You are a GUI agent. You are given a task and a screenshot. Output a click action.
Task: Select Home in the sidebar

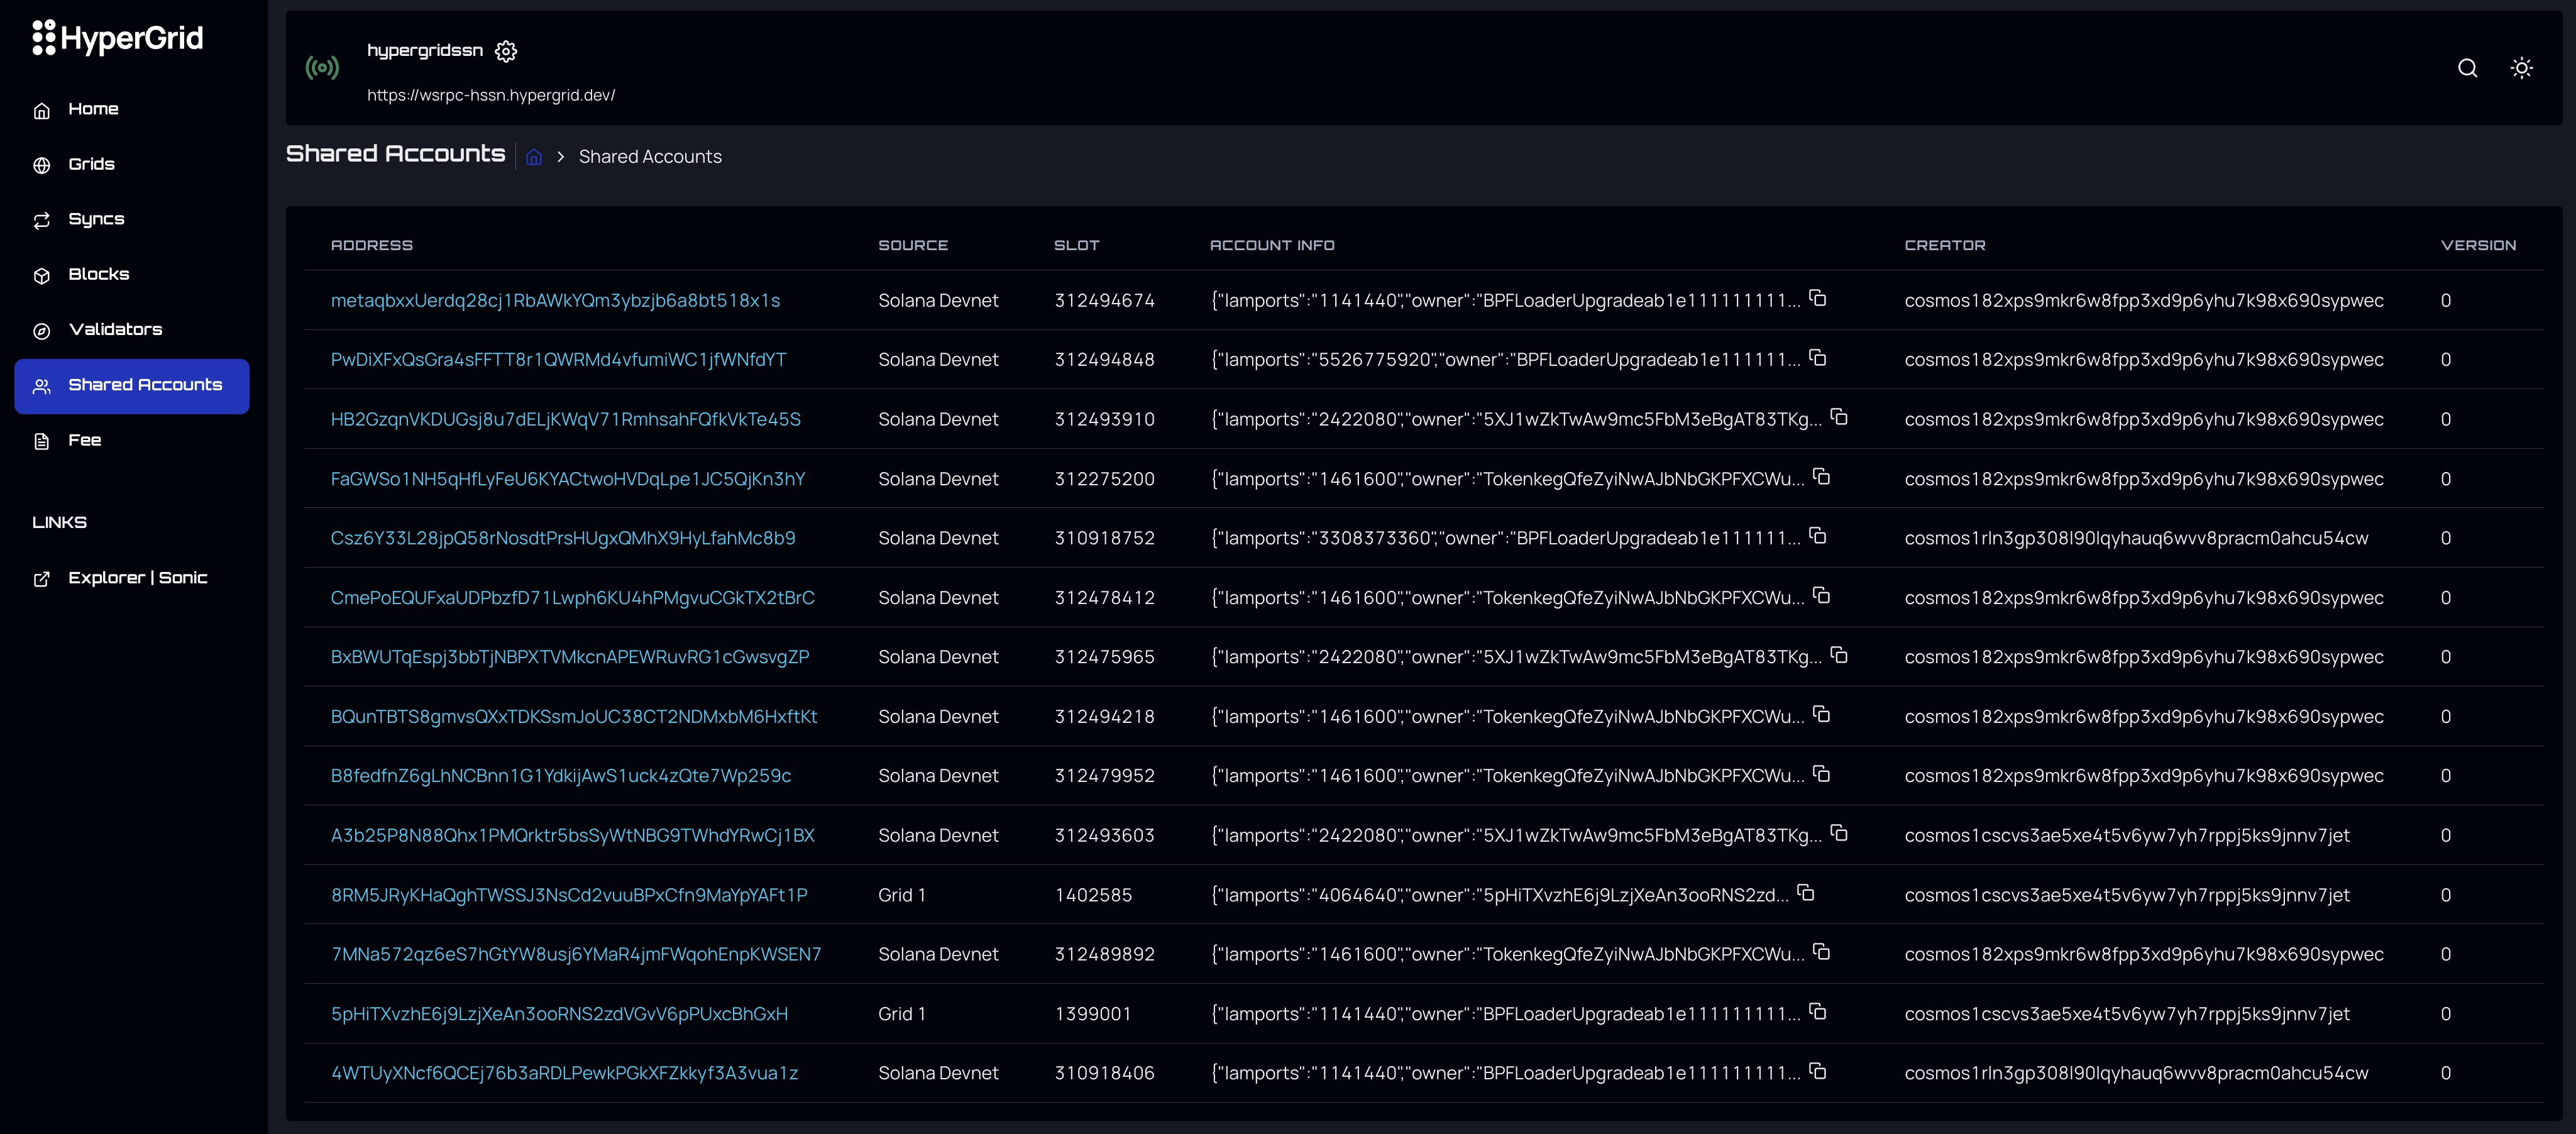coord(93,109)
